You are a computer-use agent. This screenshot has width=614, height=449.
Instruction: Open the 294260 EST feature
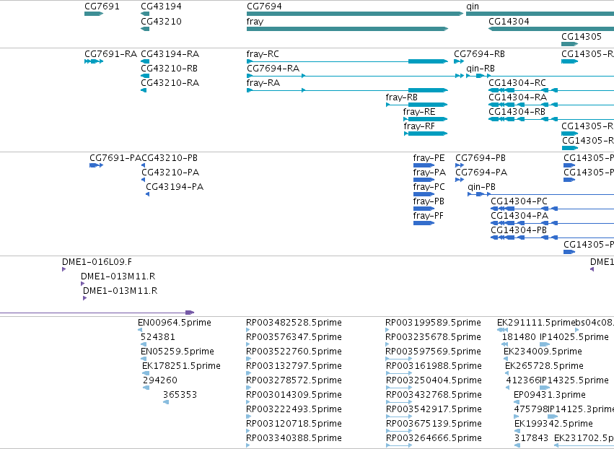pos(146,388)
